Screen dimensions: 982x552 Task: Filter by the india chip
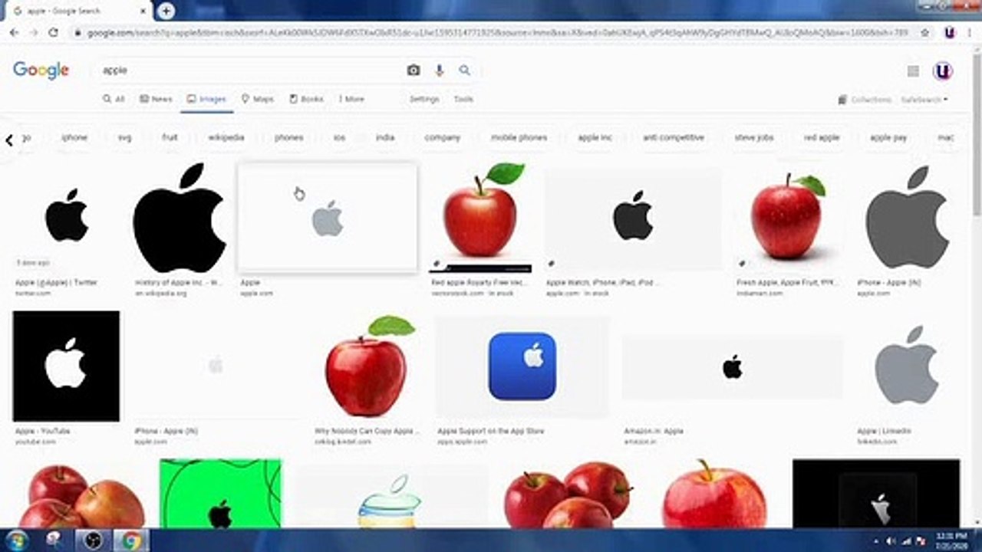pos(385,138)
